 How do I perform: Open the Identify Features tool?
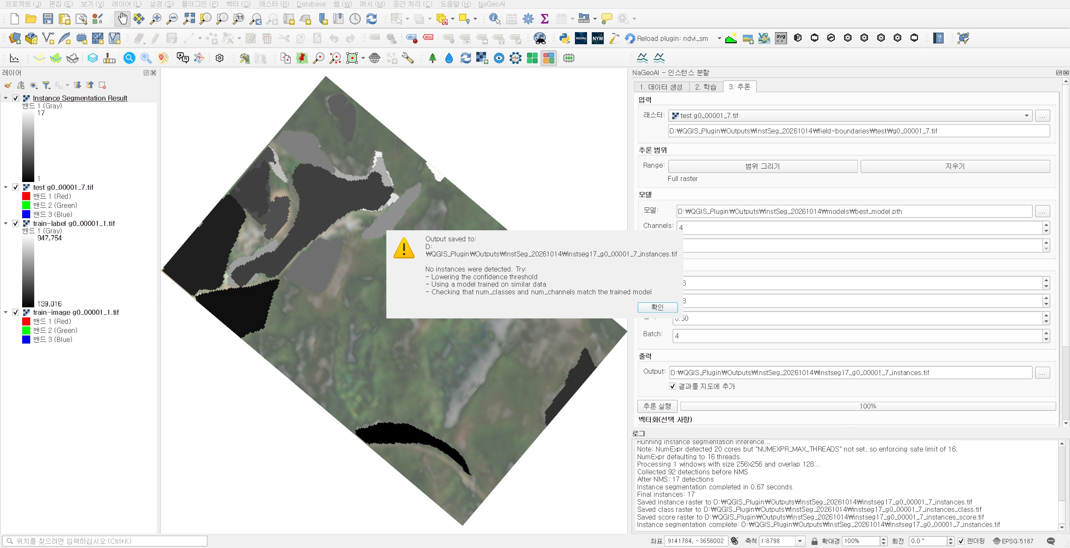point(495,19)
